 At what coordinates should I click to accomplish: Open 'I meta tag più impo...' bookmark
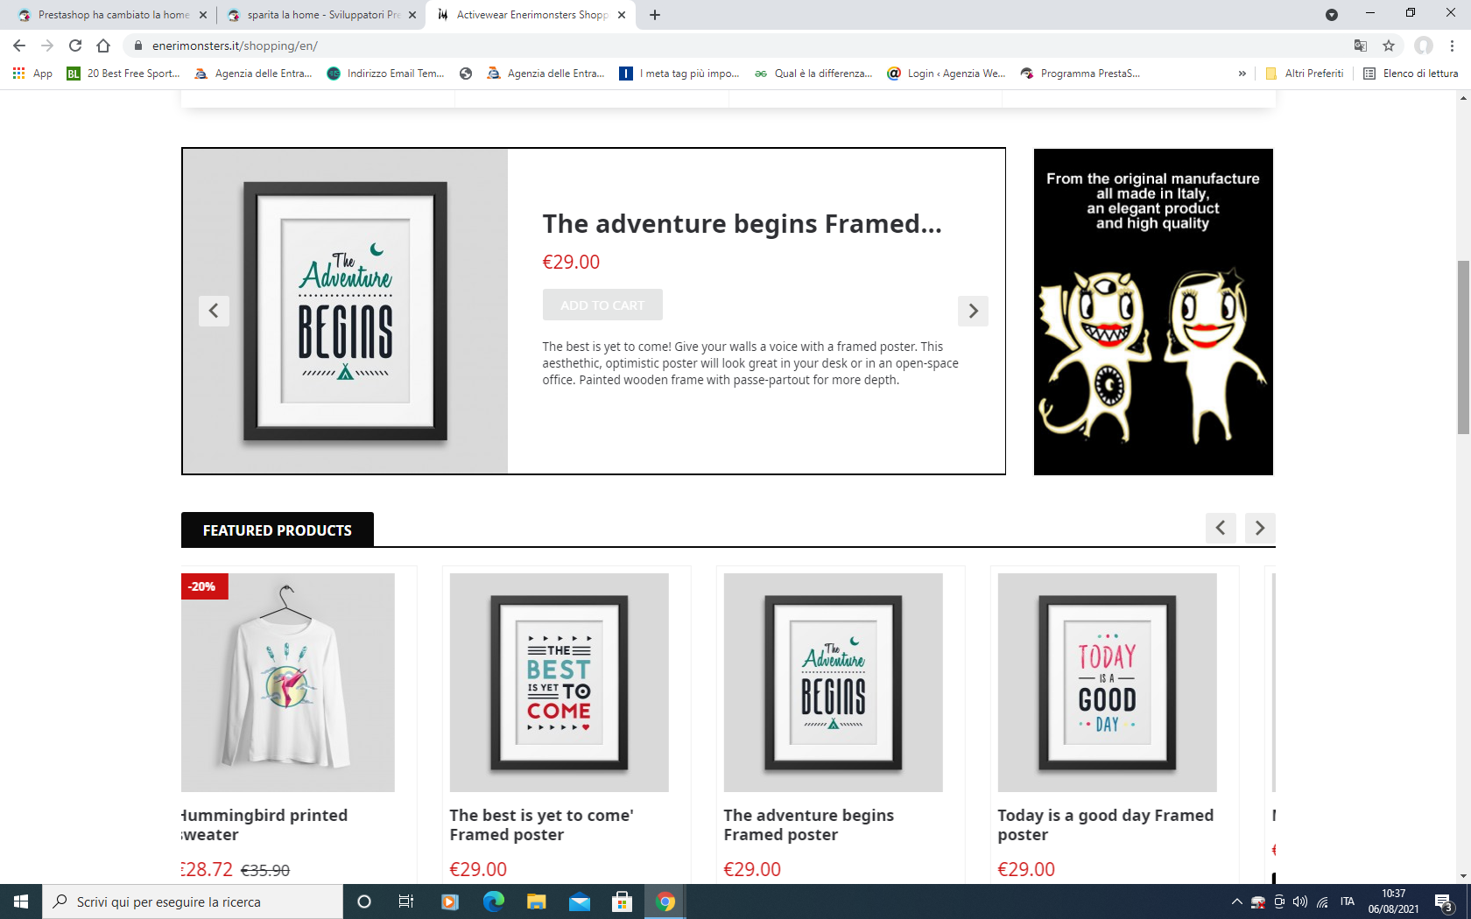pyautogui.click(x=679, y=74)
